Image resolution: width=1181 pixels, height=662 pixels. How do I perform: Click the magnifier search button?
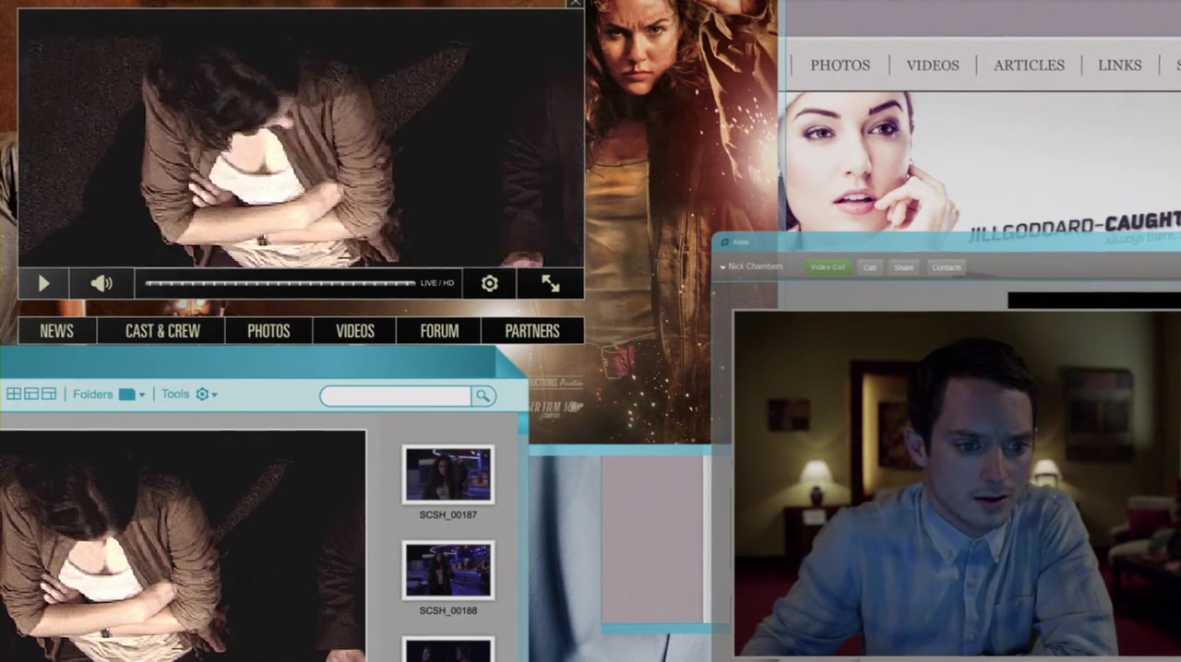pos(483,396)
